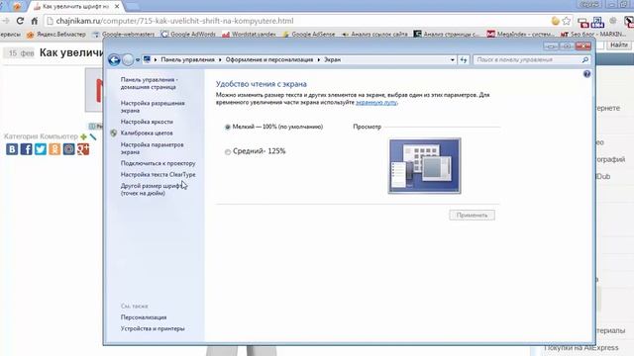
Task: Switch to 'Как увеличить шрифт' browser tab
Action: click(x=75, y=7)
